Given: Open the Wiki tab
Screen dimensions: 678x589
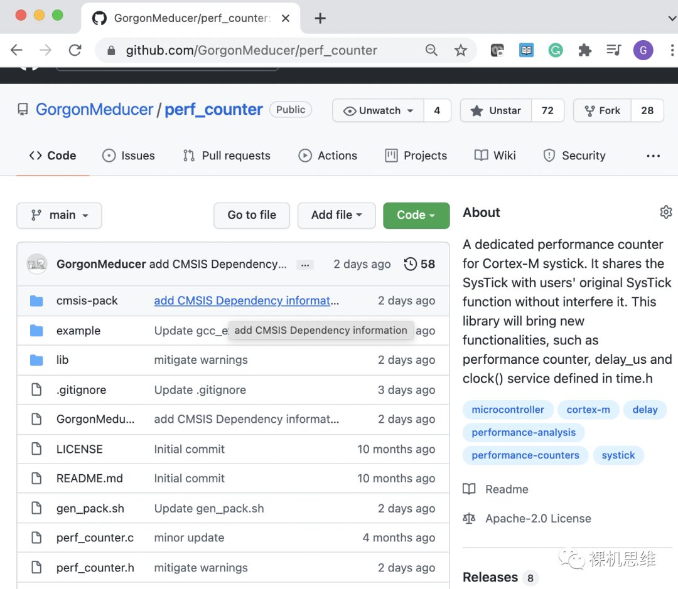Looking at the screenshot, I should (x=495, y=156).
